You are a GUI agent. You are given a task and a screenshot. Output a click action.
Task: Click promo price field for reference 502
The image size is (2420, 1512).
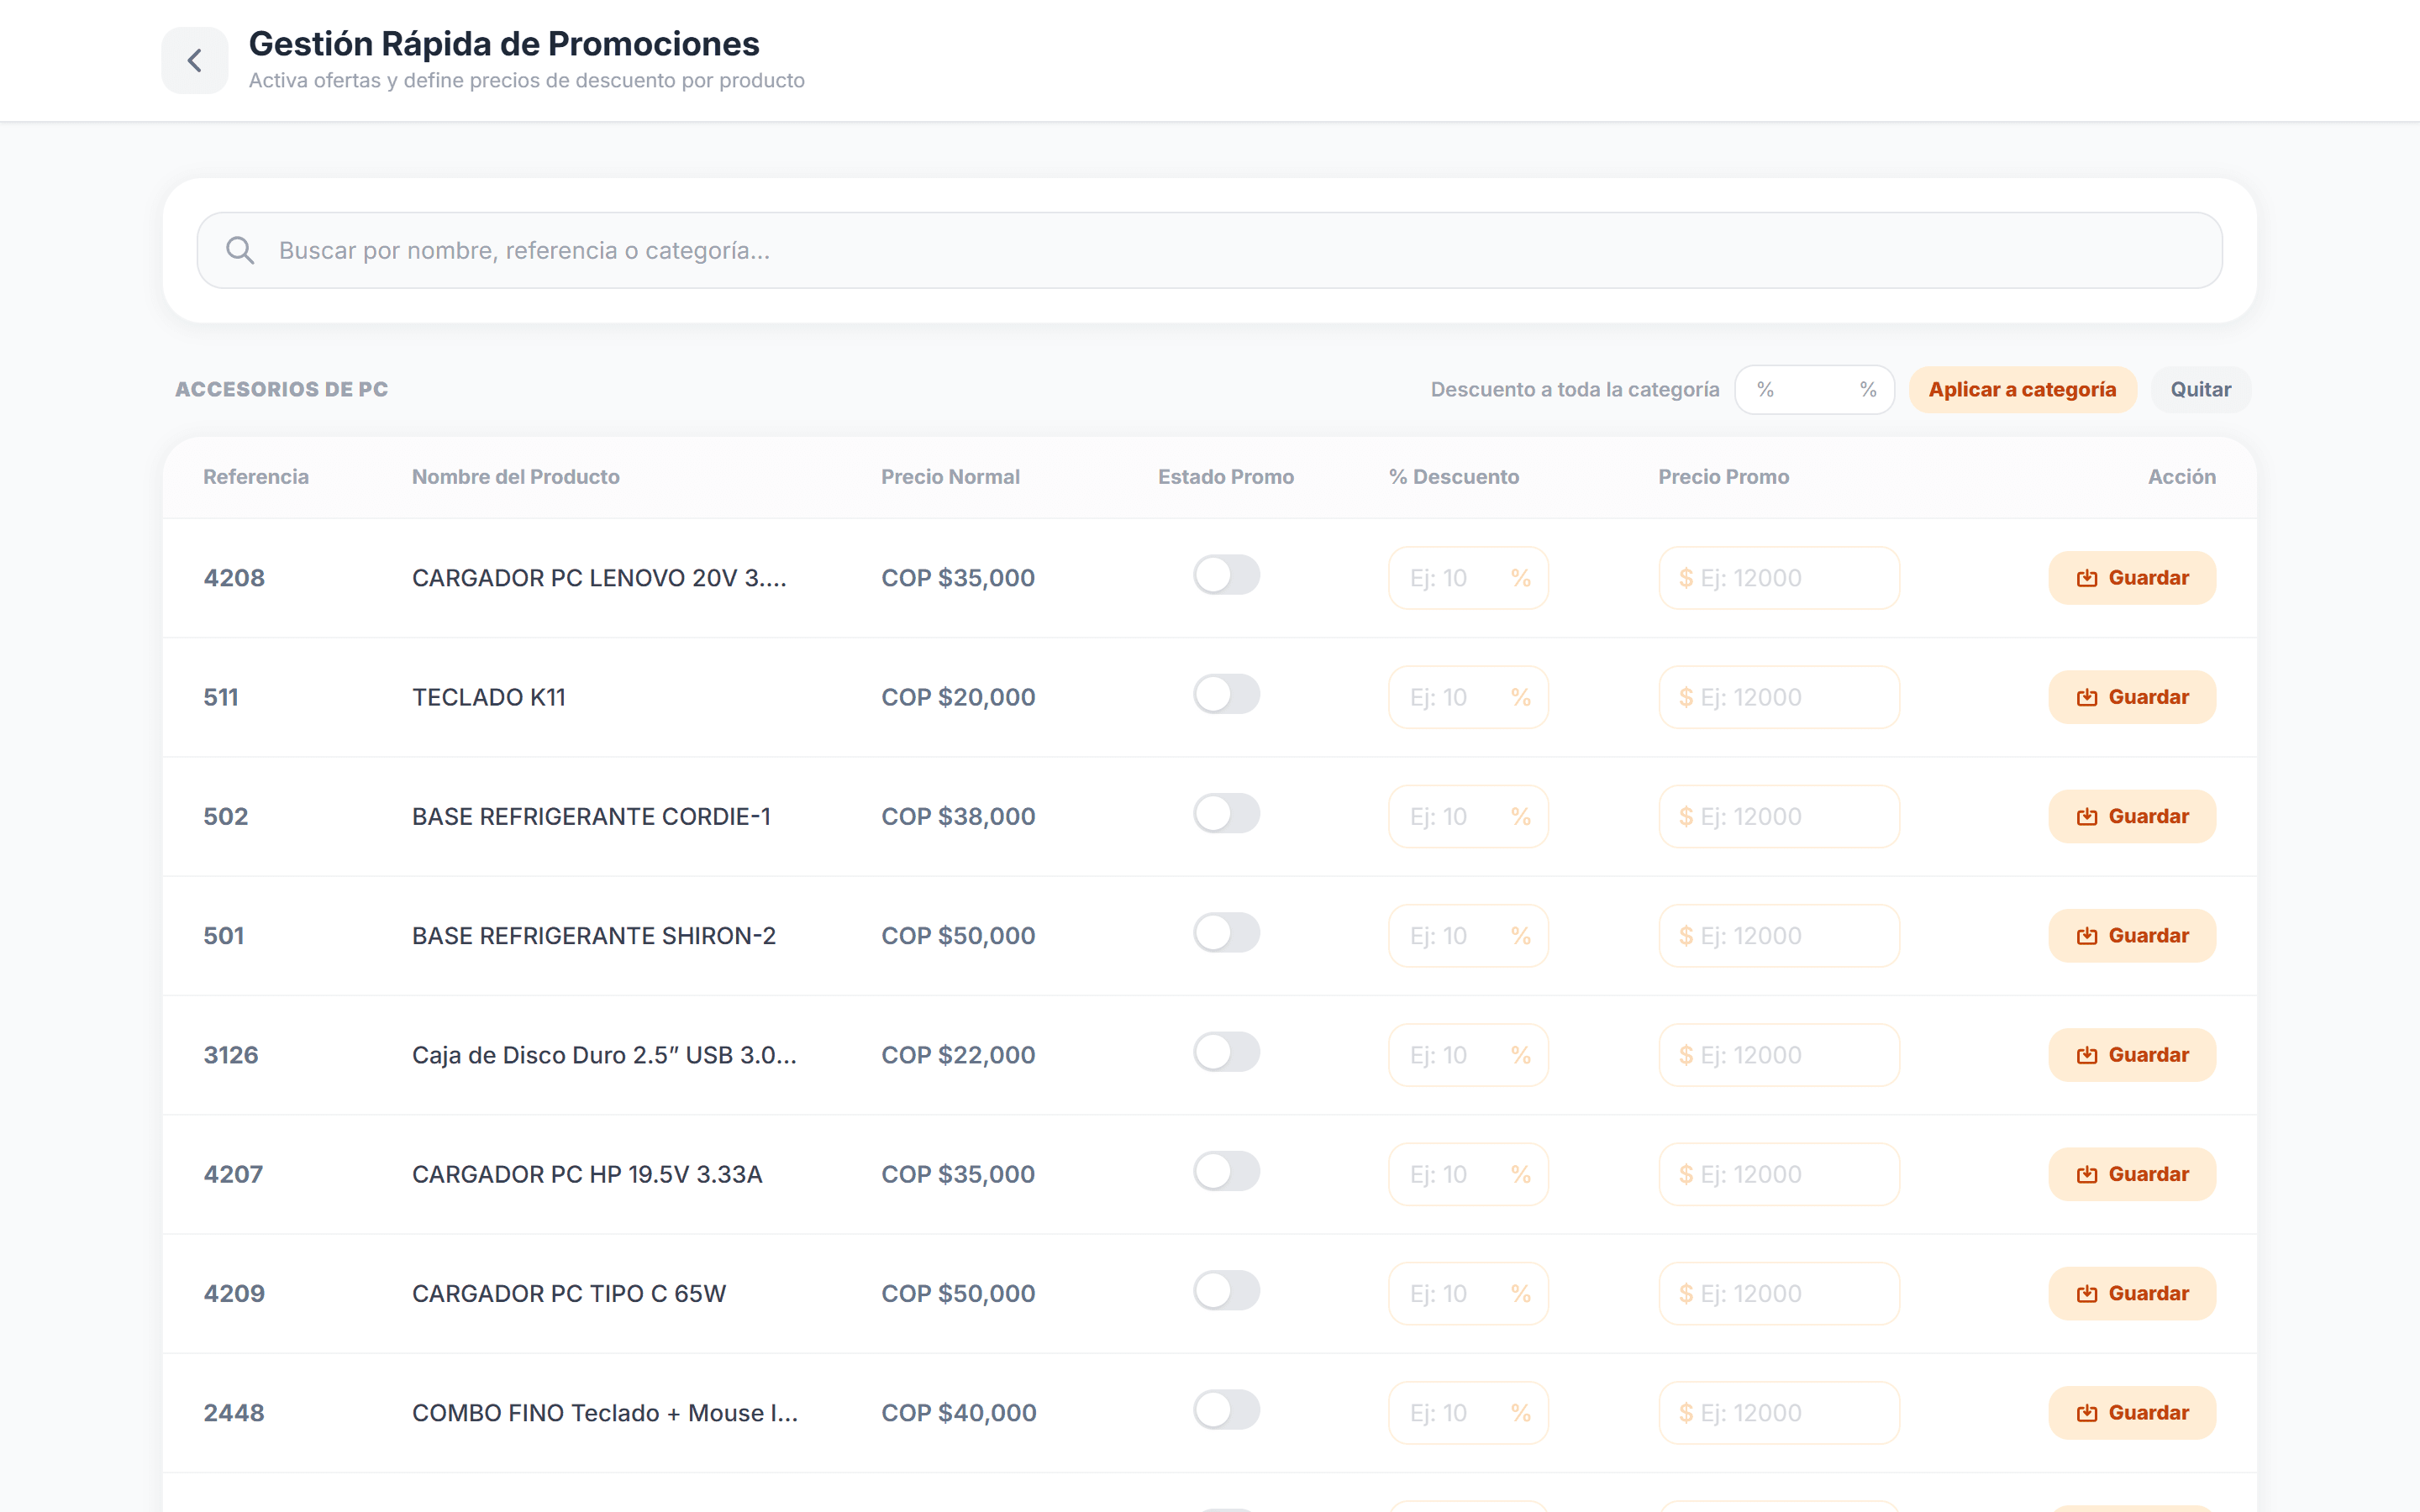(1779, 816)
